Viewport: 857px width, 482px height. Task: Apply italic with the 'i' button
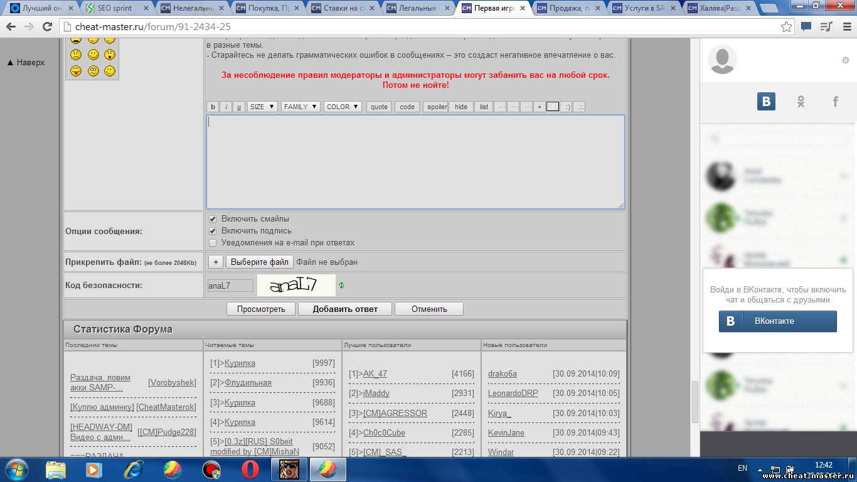(226, 107)
